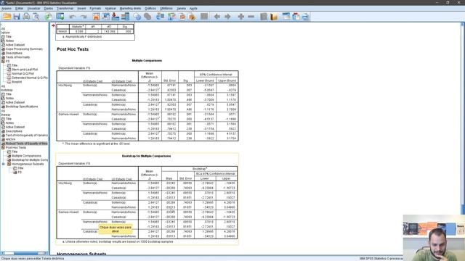Open the Gráficos menu
Screen dimensions: 465x261
pos(150,8)
